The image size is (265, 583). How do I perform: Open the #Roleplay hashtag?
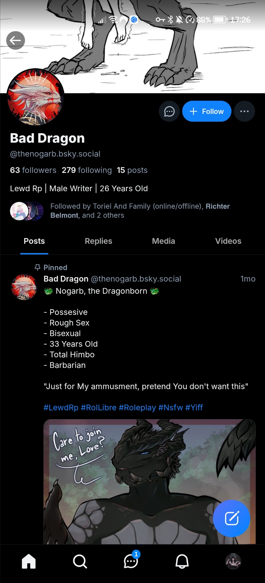pos(137,408)
